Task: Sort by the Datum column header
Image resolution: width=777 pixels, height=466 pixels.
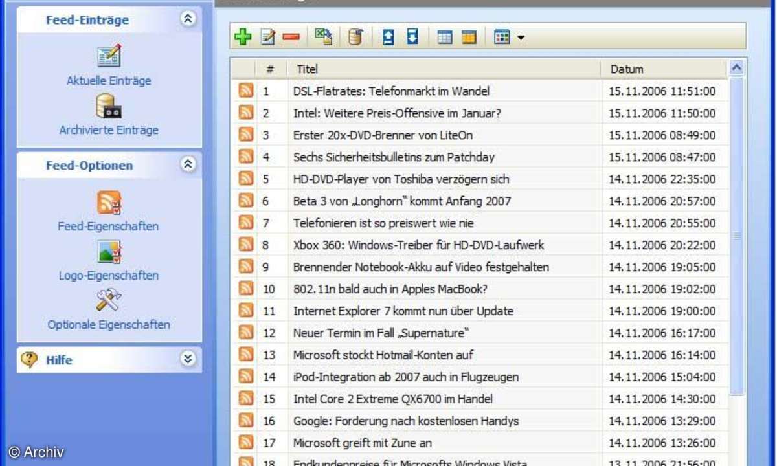Action: 664,69
